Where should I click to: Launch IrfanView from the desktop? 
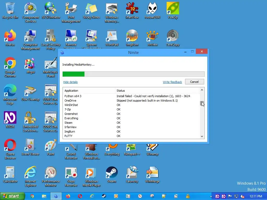coord(132,10)
